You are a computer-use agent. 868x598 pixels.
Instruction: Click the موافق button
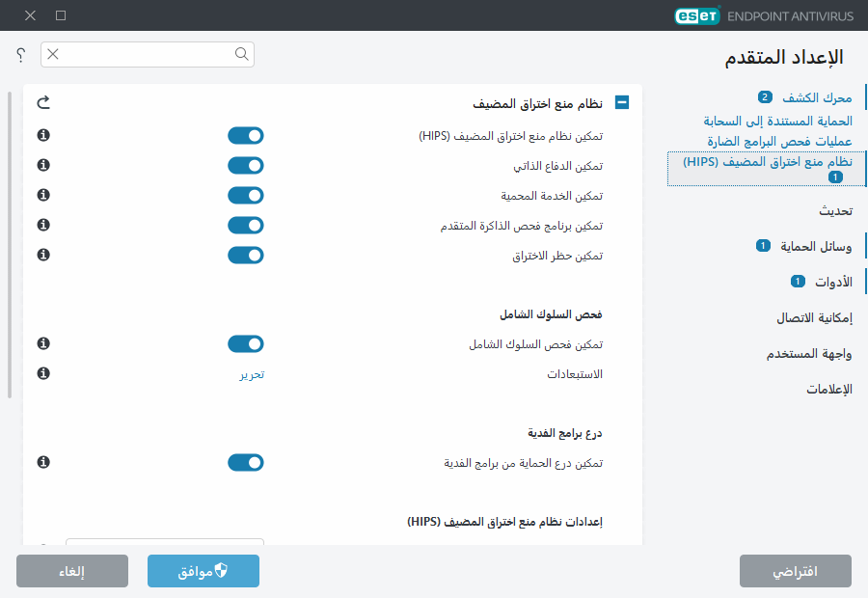coord(203,571)
